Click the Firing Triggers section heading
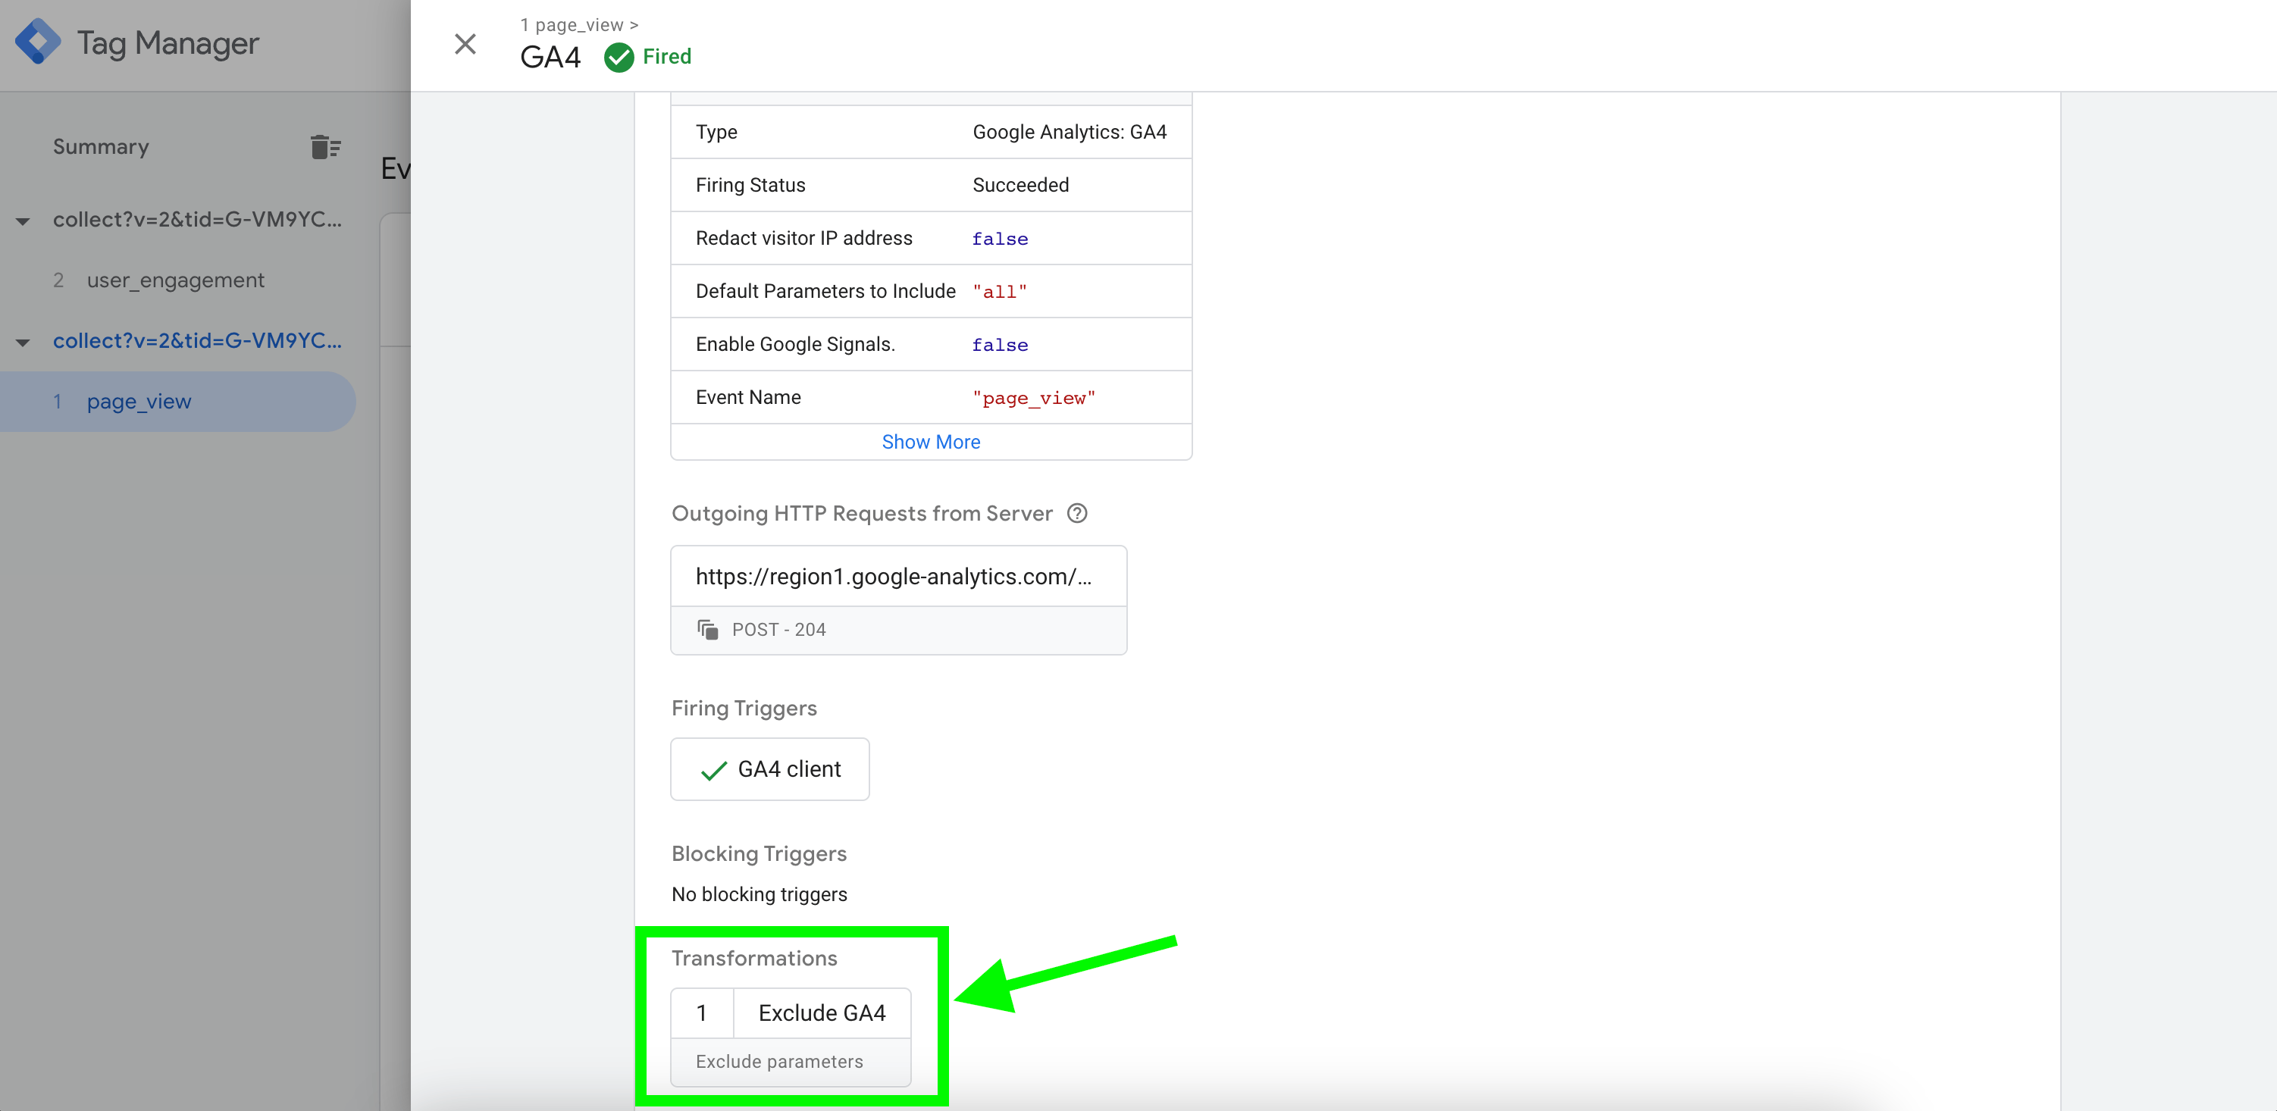The image size is (2277, 1111). [744, 709]
